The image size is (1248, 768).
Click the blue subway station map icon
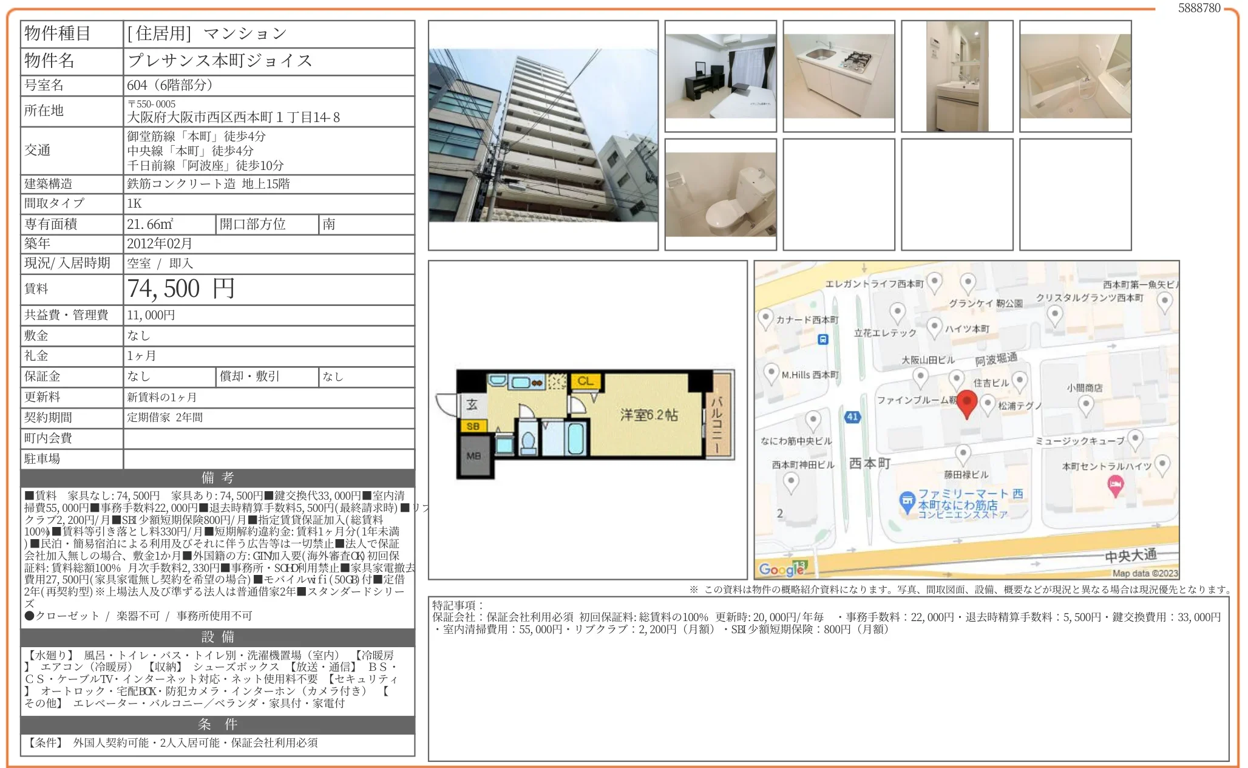pyautogui.click(x=822, y=339)
